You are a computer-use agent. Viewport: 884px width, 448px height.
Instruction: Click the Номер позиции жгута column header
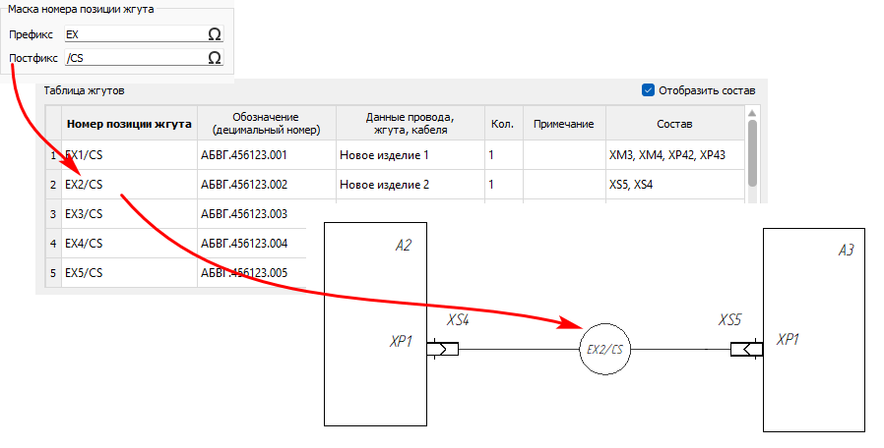(x=129, y=124)
